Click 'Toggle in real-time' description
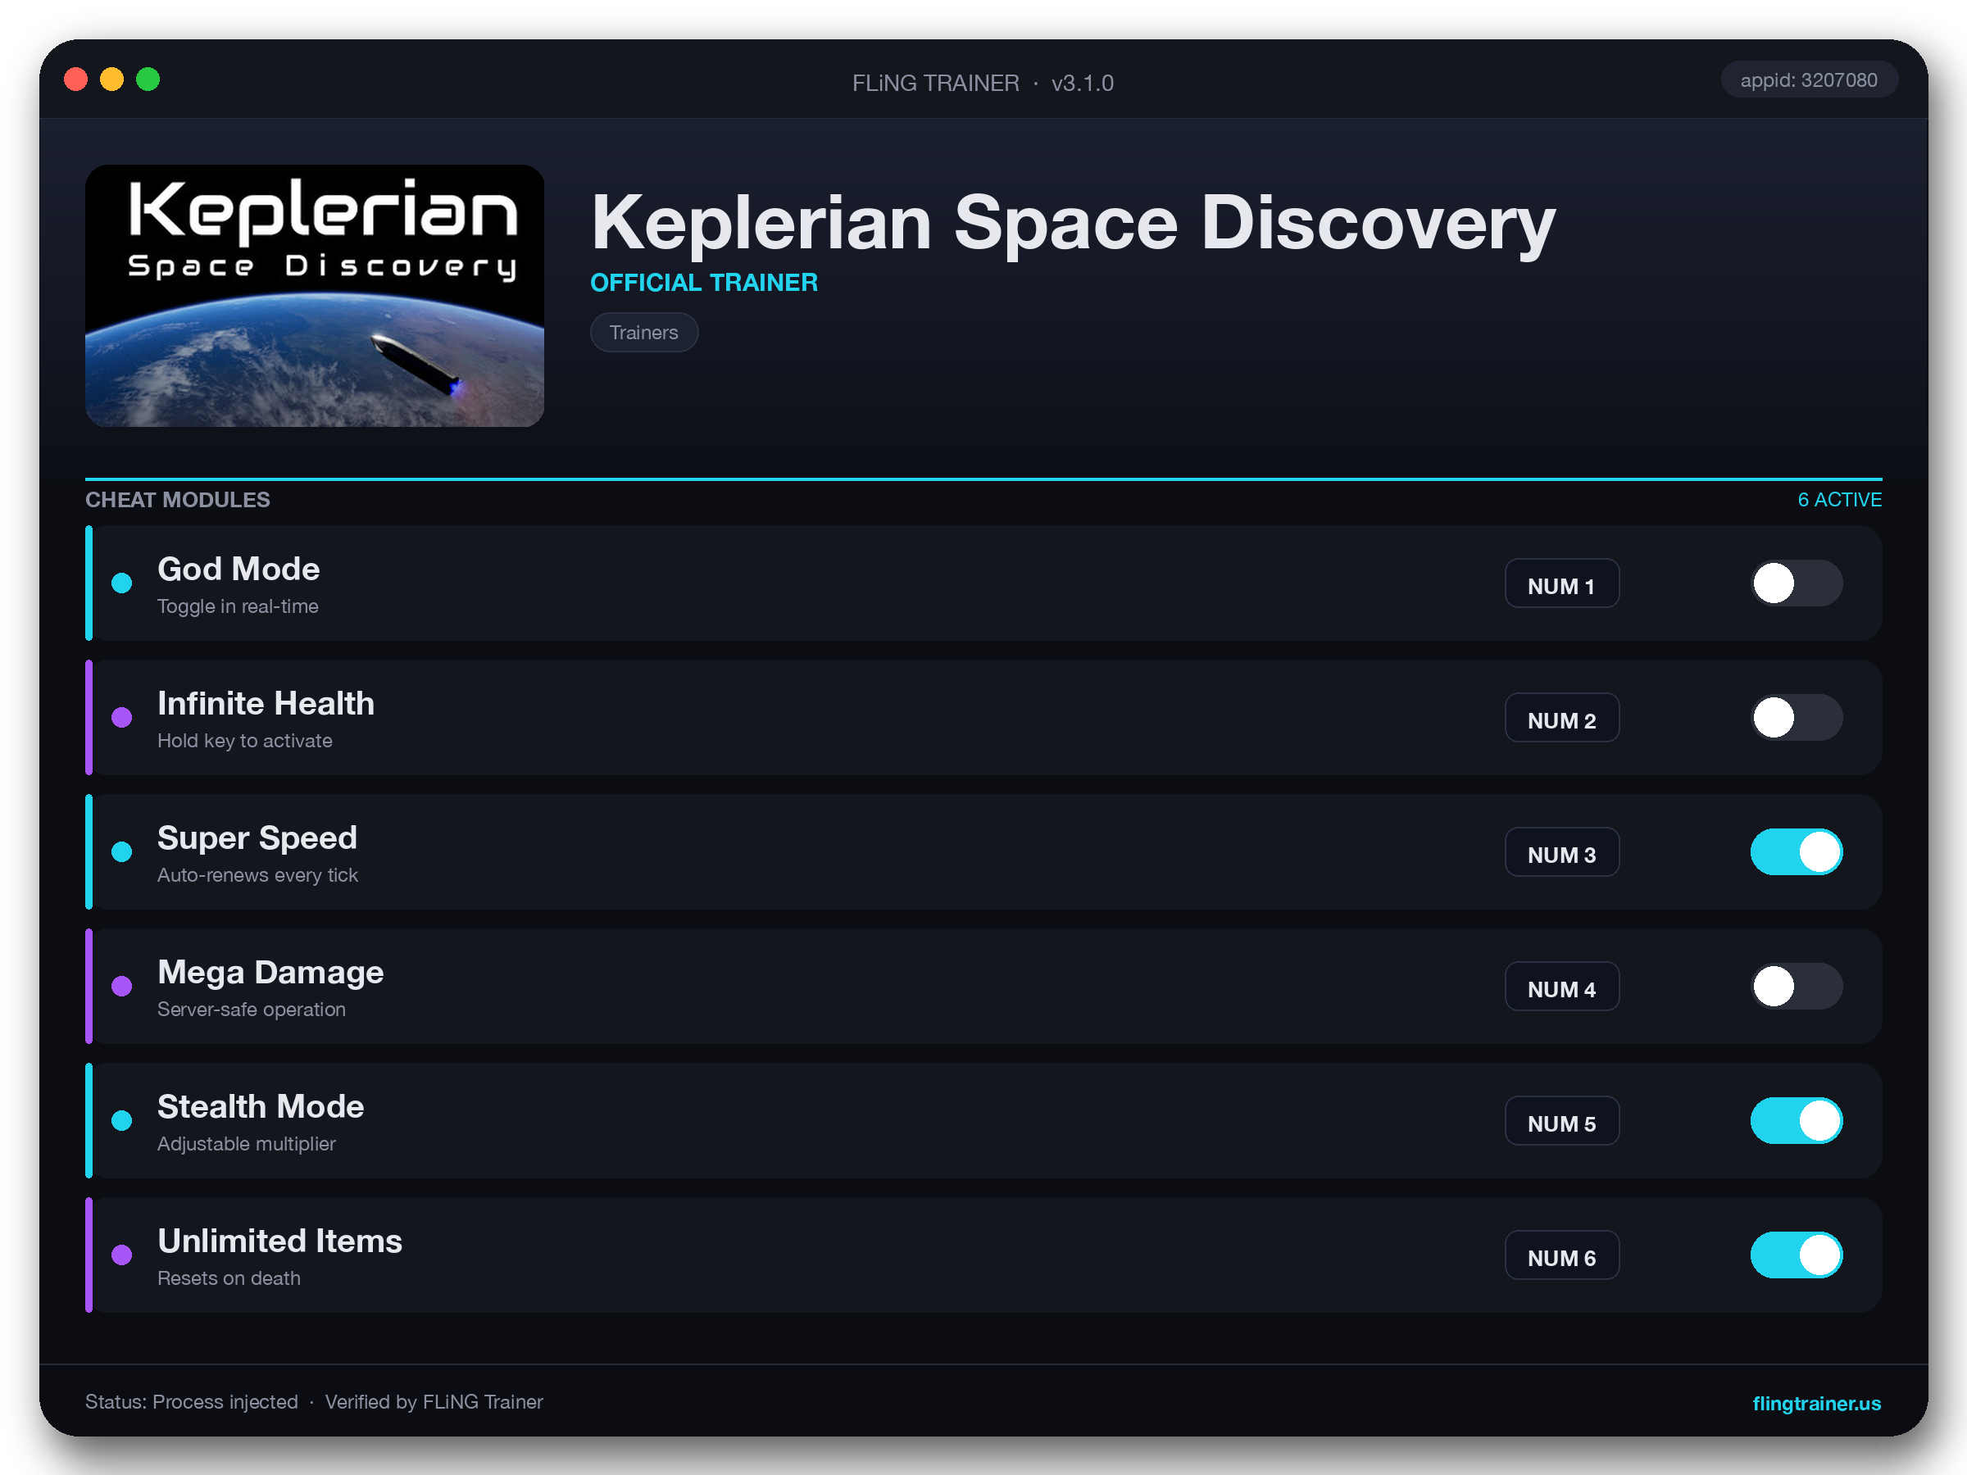 [238, 606]
